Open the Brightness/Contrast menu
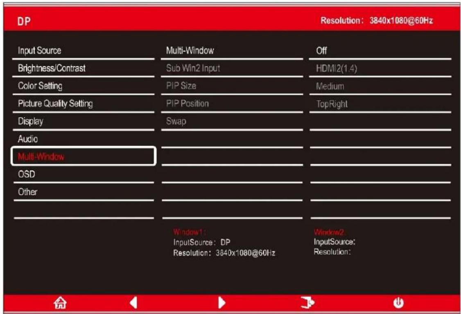 tap(84, 68)
